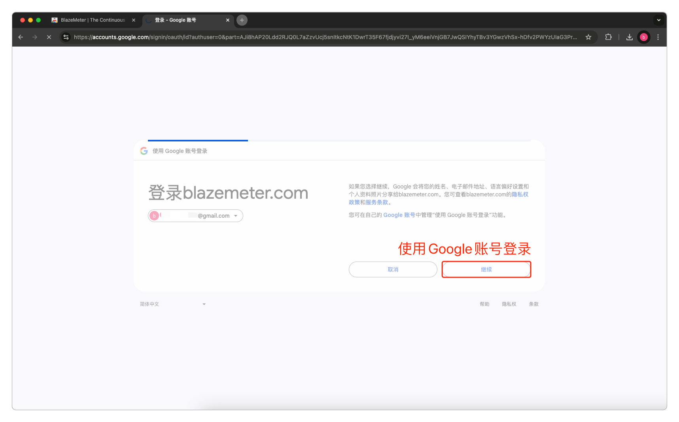Click the 取消 button
This screenshot has height=422, width=679.
tap(393, 269)
